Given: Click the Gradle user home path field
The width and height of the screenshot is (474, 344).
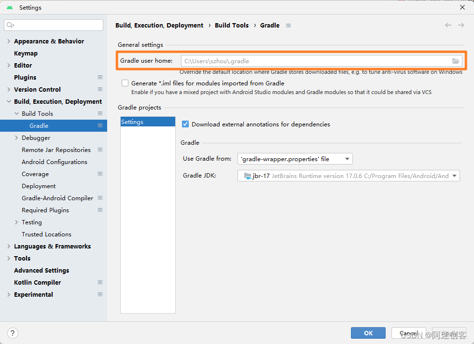Looking at the screenshot, I should coord(314,61).
